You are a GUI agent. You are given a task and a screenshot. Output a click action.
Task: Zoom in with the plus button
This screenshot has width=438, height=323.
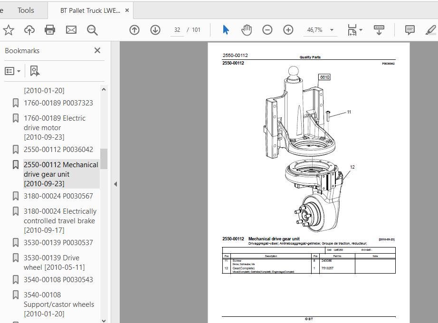(288, 30)
